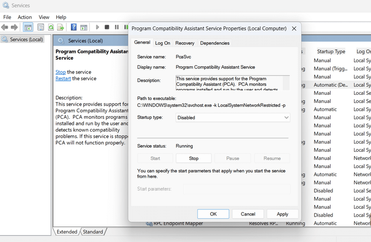Click the green Refresh toolbar icon
The image size is (371, 242).
tap(51, 27)
